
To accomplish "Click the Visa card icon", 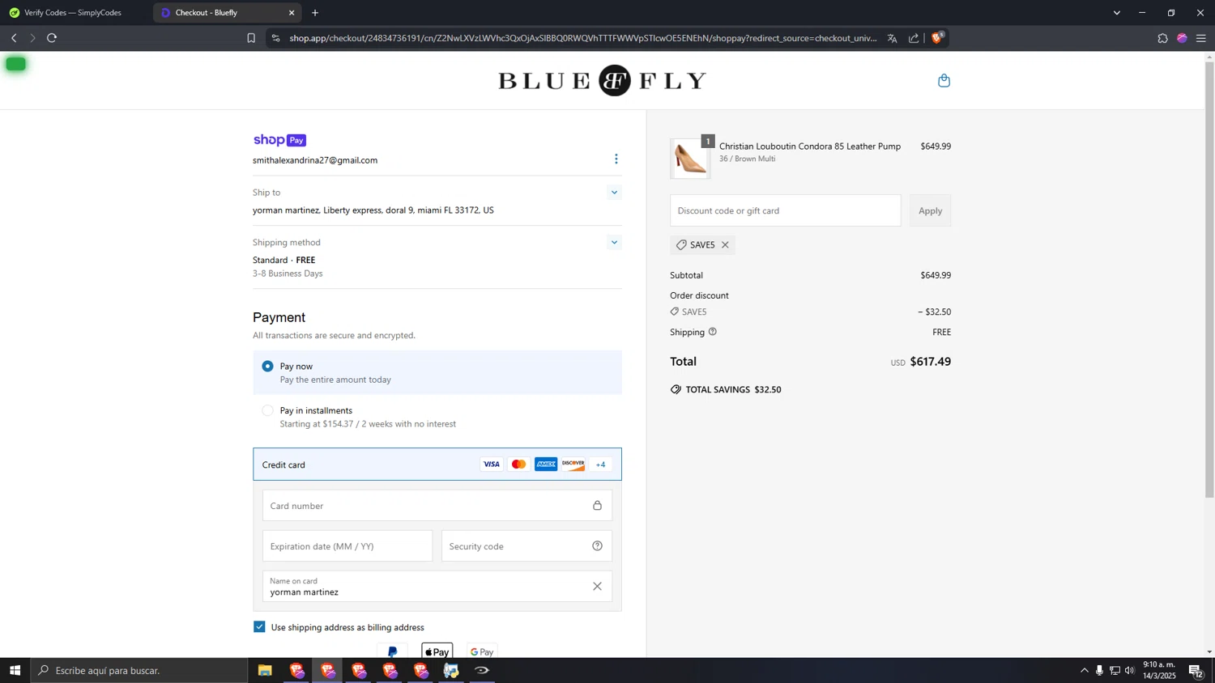I will pos(492,465).
